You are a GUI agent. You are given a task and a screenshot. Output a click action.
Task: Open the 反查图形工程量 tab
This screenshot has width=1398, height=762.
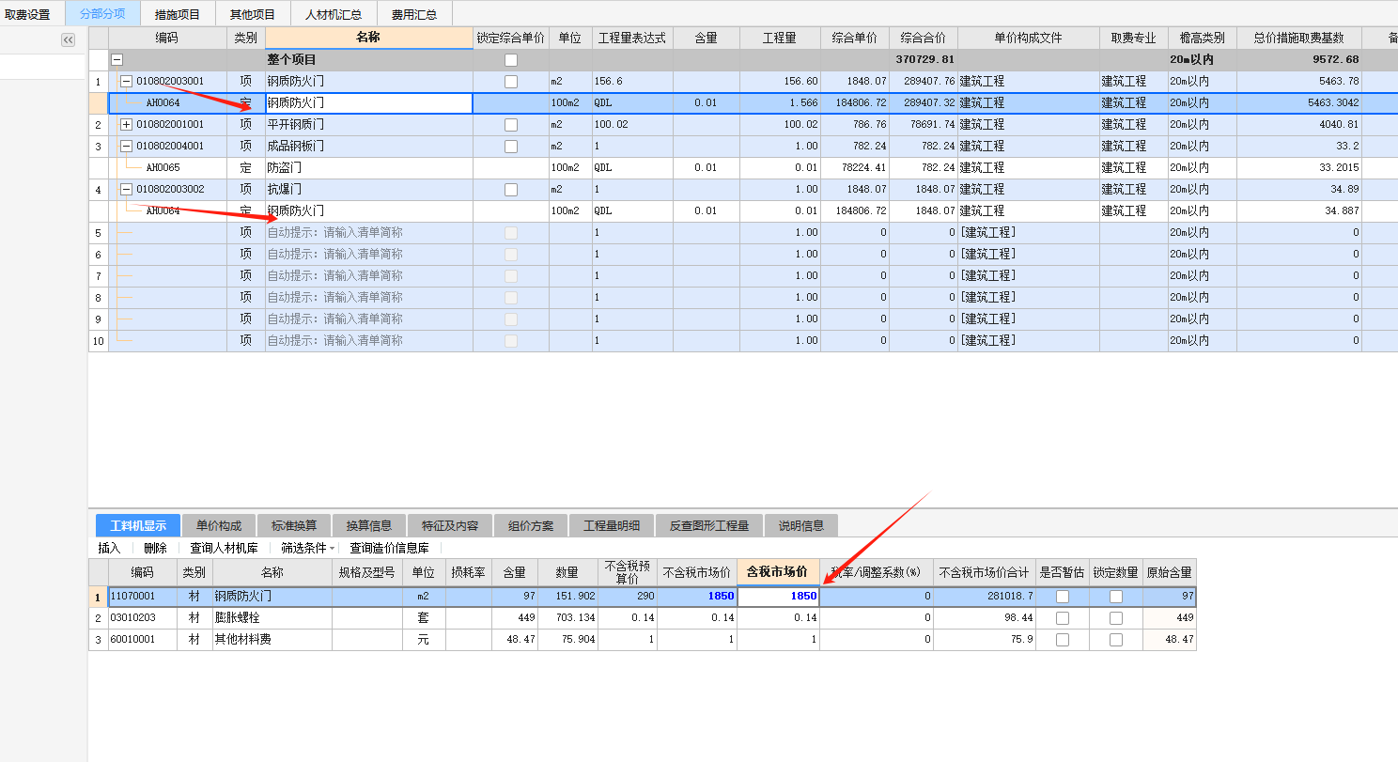coord(709,525)
